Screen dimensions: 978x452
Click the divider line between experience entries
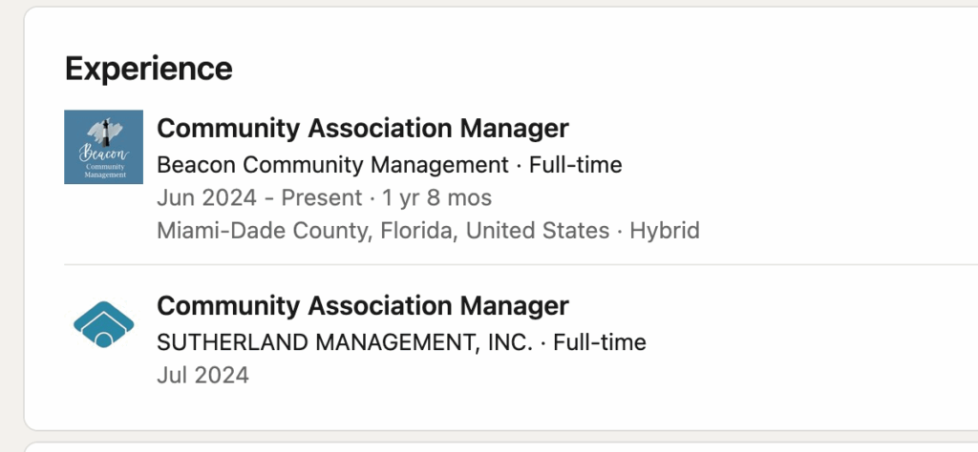click(x=516, y=264)
